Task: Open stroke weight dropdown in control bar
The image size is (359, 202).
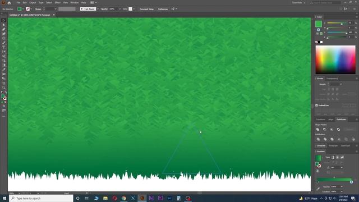Action: [55, 9]
